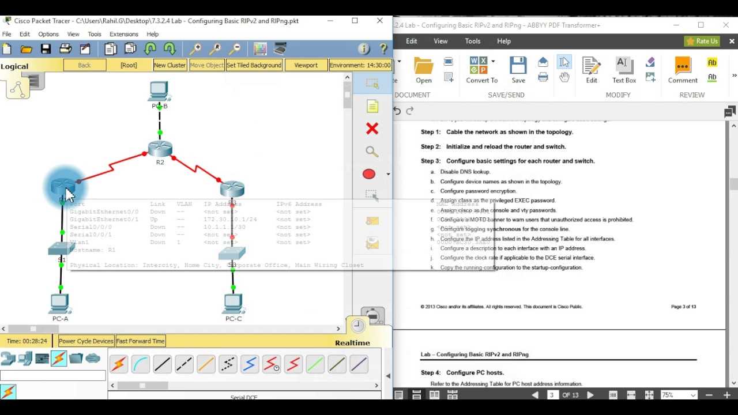738x415 pixels.
Task: Select the hand pan tool in ABBYY
Action: tap(564, 77)
